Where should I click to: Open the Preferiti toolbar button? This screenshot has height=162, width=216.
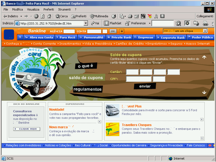(x=79, y=16)
